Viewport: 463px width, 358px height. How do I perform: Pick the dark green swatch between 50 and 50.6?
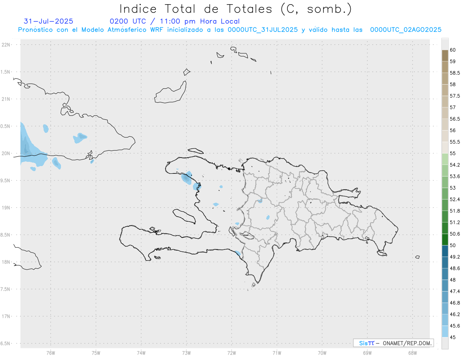(x=445, y=239)
